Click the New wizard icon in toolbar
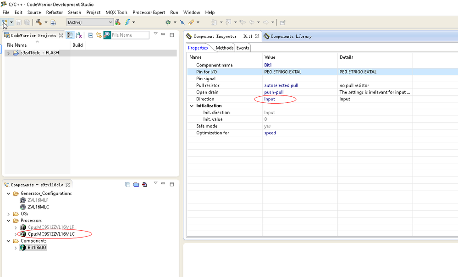 [5, 22]
